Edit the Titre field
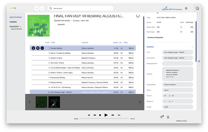This screenshot has height=132, width=208. tap(178, 52)
